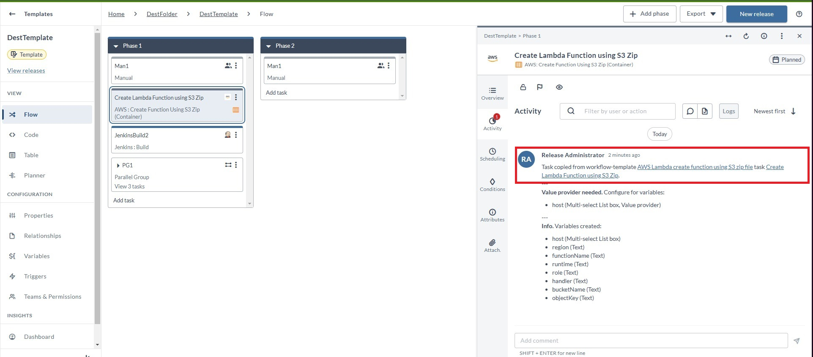This screenshot has width=813, height=357.
Task: Open the task panel three-dot menu
Action: pos(782,36)
